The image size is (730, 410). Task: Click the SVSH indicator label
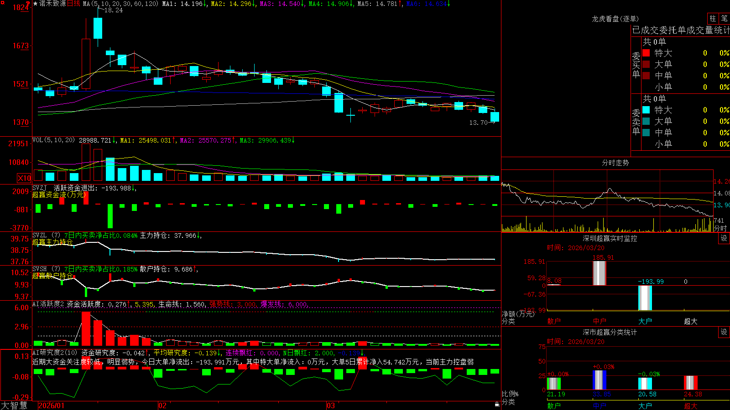coord(40,269)
